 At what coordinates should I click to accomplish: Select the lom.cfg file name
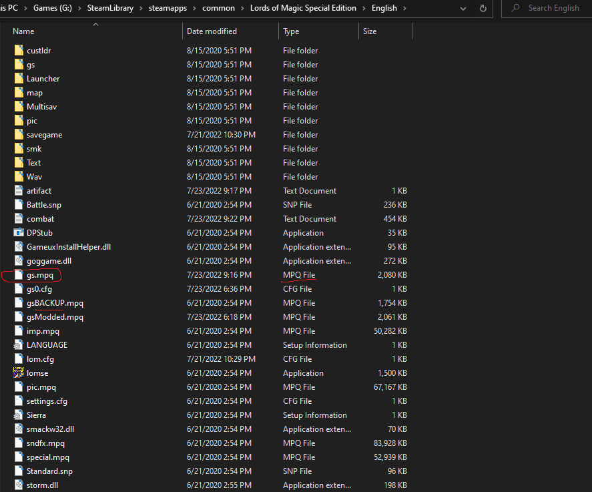pyautogui.click(x=40, y=359)
